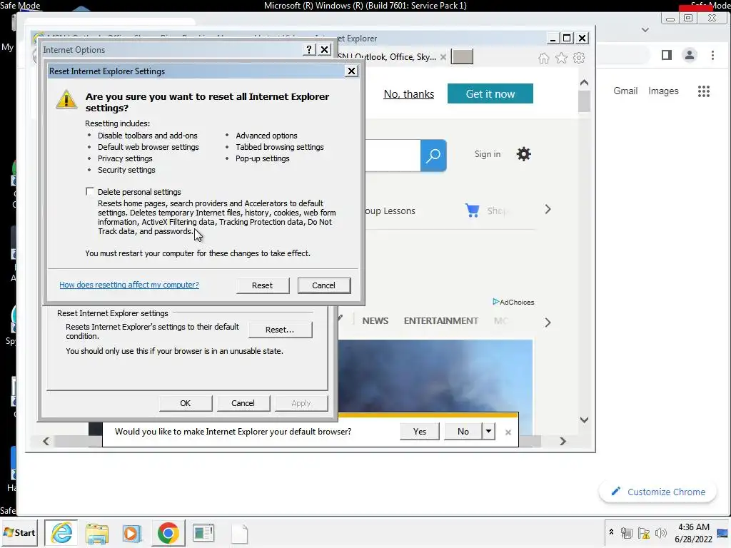
Task: Click the Internet Explorer taskbar icon
Action: pyautogui.click(x=61, y=532)
